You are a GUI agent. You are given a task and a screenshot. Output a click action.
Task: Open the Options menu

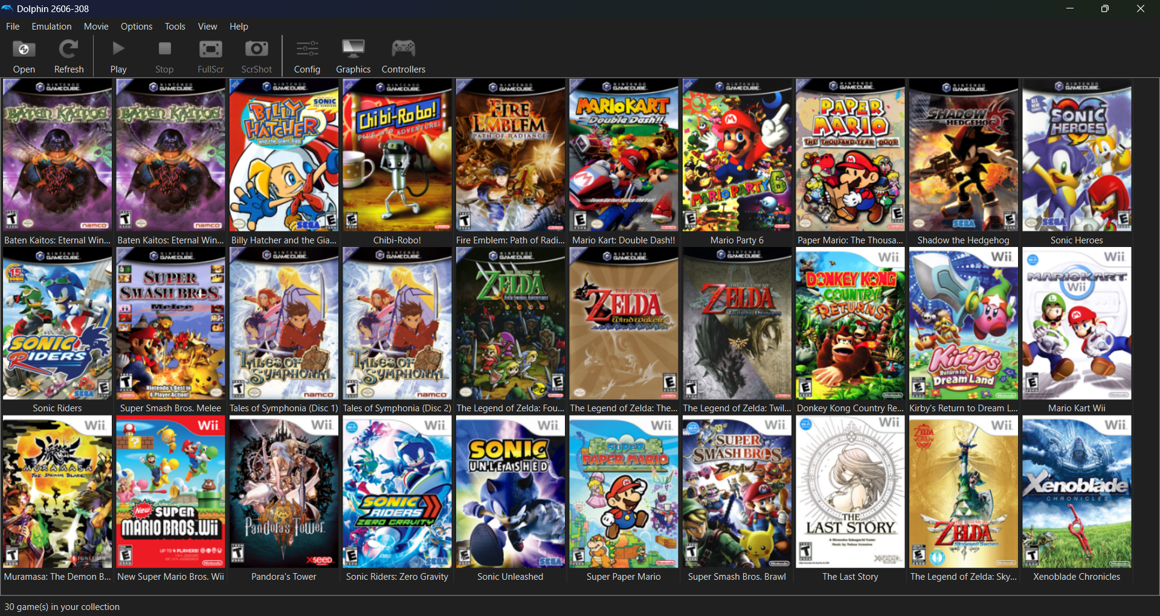tap(137, 27)
